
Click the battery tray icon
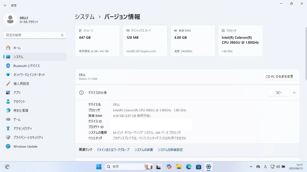coord(283,167)
